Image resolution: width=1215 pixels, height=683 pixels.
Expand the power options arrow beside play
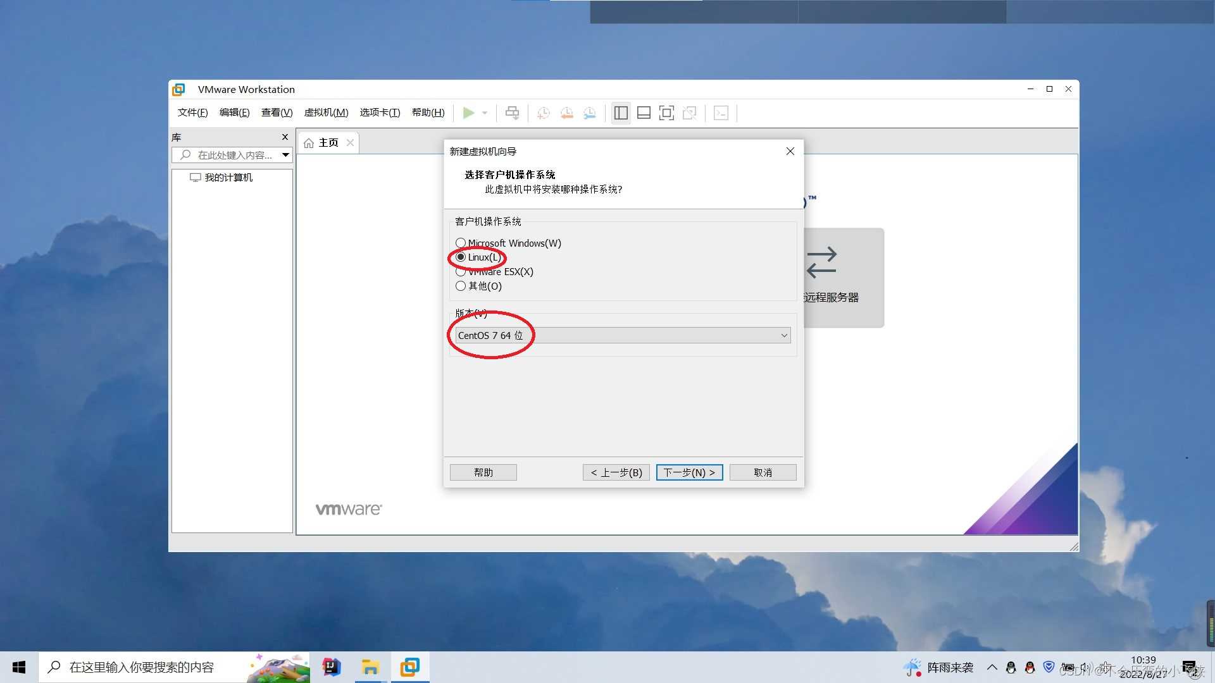point(485,113)
